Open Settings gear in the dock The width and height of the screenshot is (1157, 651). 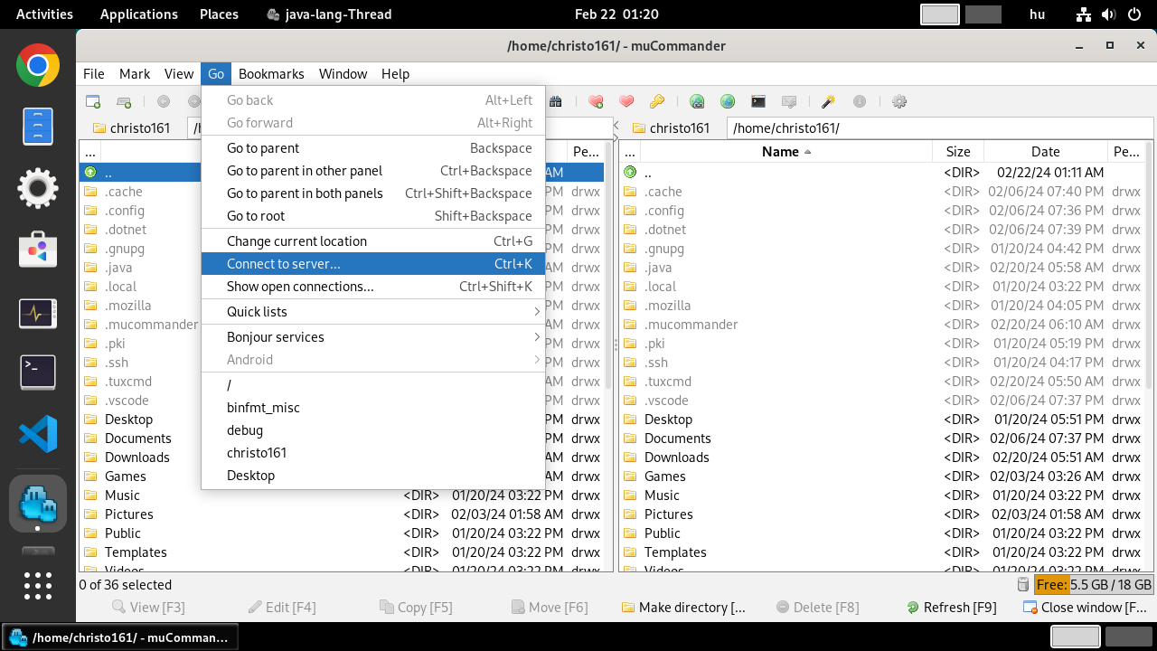click(x=38, y=188)
